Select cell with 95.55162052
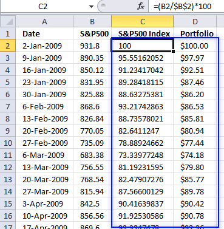 click(x=143, y=58)
